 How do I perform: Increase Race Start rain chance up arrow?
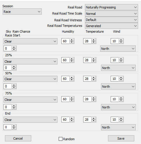point(14,47)
